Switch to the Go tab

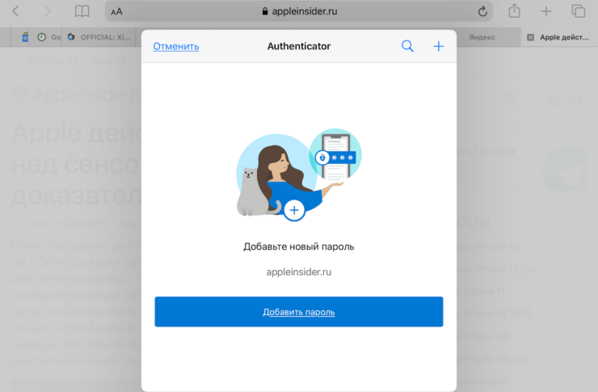[x=48, y=37]
